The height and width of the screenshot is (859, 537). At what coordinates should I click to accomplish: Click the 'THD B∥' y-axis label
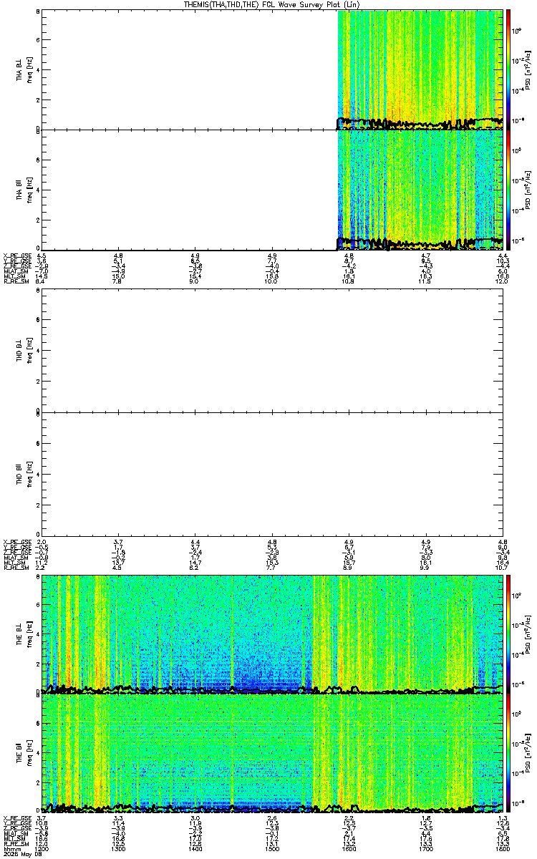click(20, 472)
